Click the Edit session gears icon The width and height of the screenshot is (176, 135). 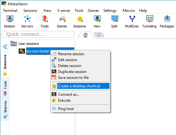54,60
